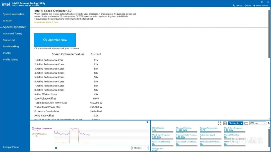Open the monitor panel wrench settings
Screen dimensions: 271x152
pos(268,123)
